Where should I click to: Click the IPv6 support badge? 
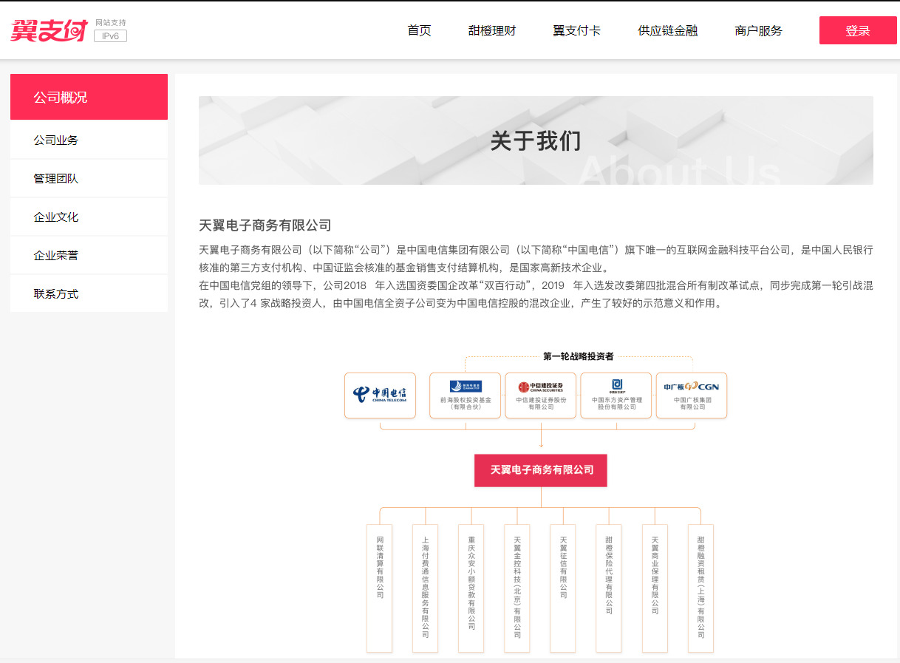click(x=110, y=35)
